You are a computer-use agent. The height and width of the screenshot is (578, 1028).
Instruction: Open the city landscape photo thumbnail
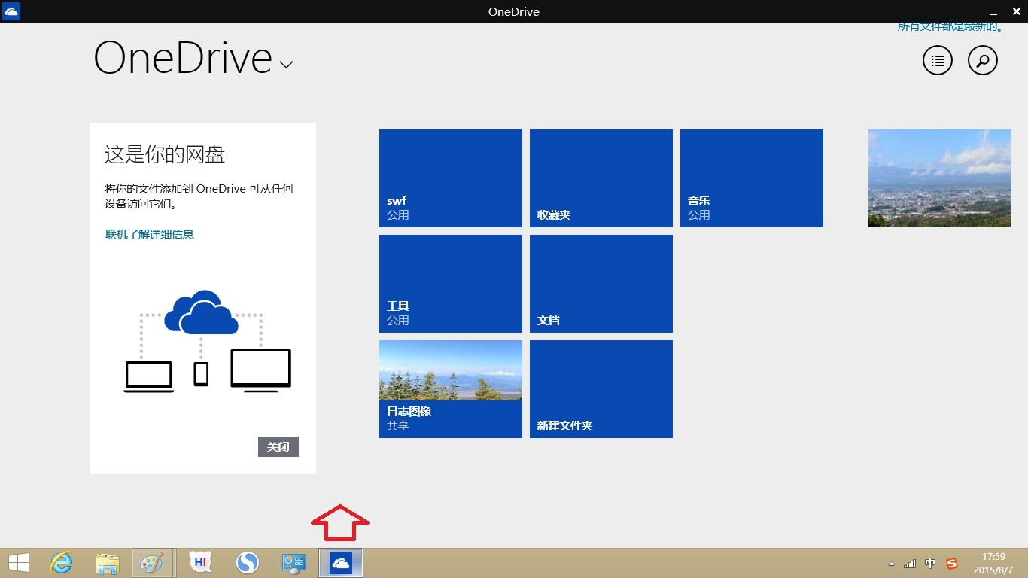(939, 178)
